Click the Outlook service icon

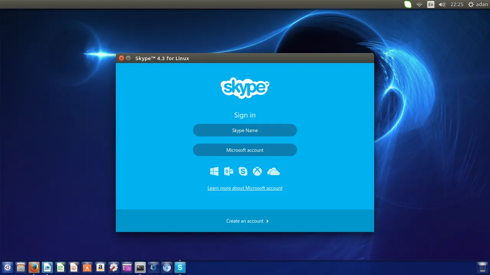[x=229, y=171]
